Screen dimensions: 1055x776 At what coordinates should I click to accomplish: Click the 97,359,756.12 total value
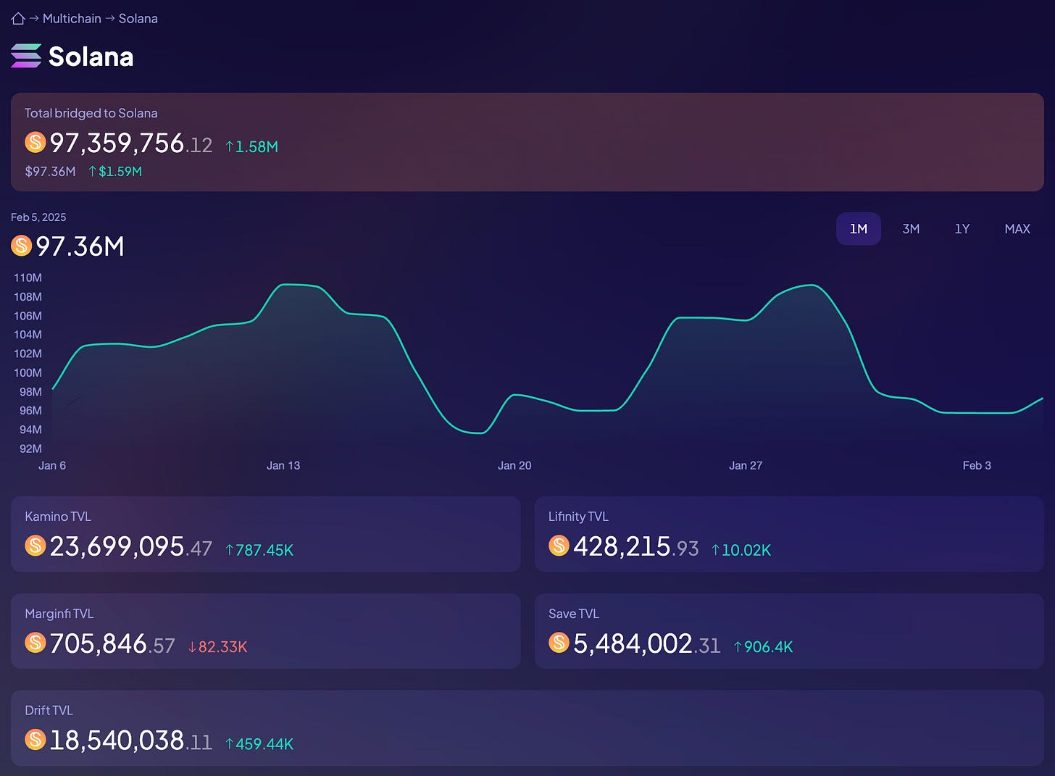pos(131,143)
